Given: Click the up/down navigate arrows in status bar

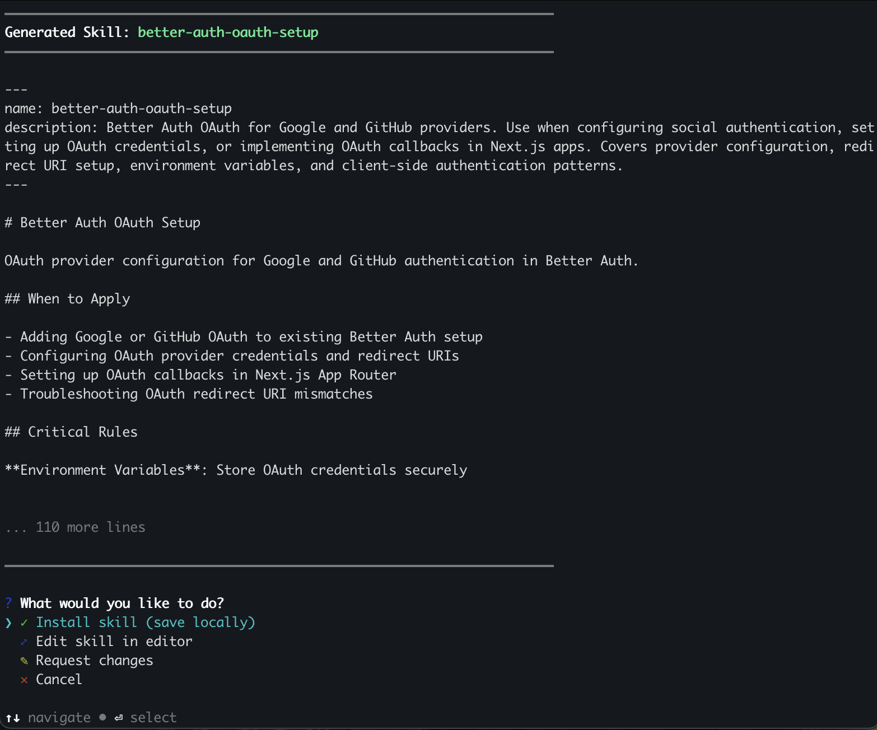Looking at the screenshot, I should tap(12, 717).
